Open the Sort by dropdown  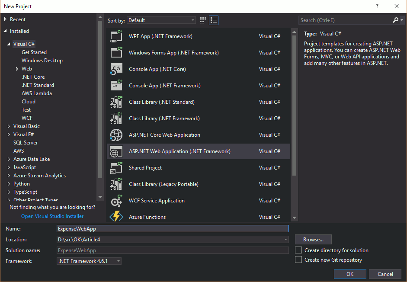161,20
